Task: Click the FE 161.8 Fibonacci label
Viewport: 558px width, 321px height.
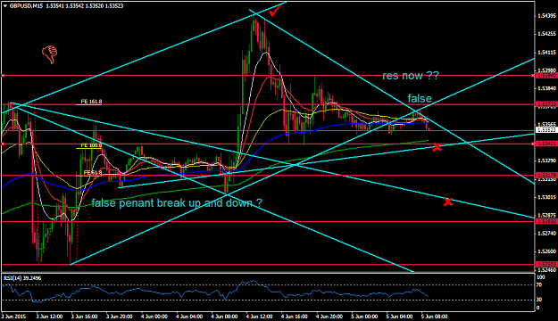Action: tap(91, 102)
